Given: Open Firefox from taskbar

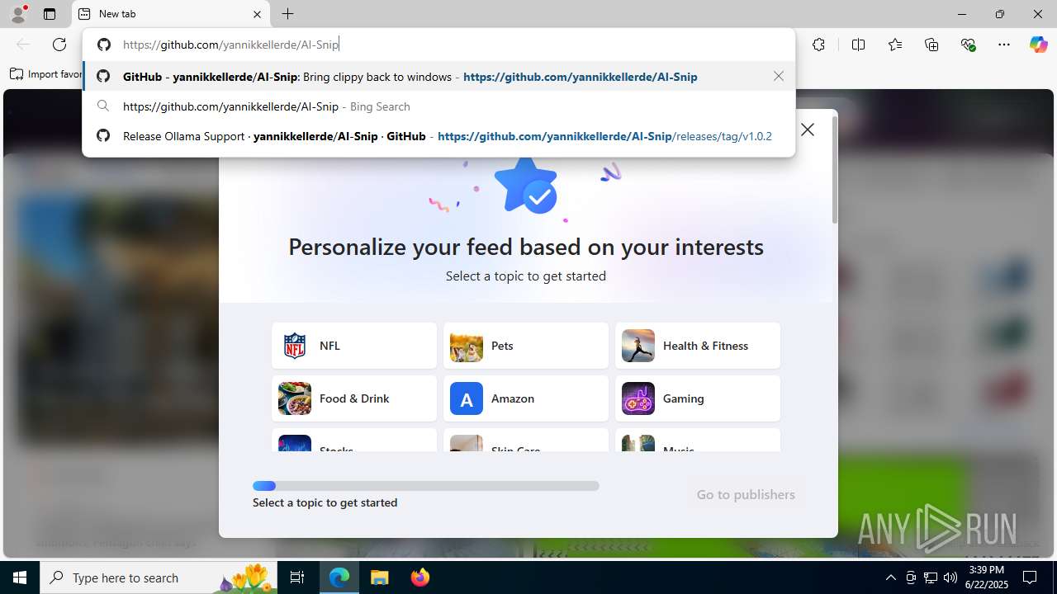Looking at the screenshot, I should click(x=419, y=577).
